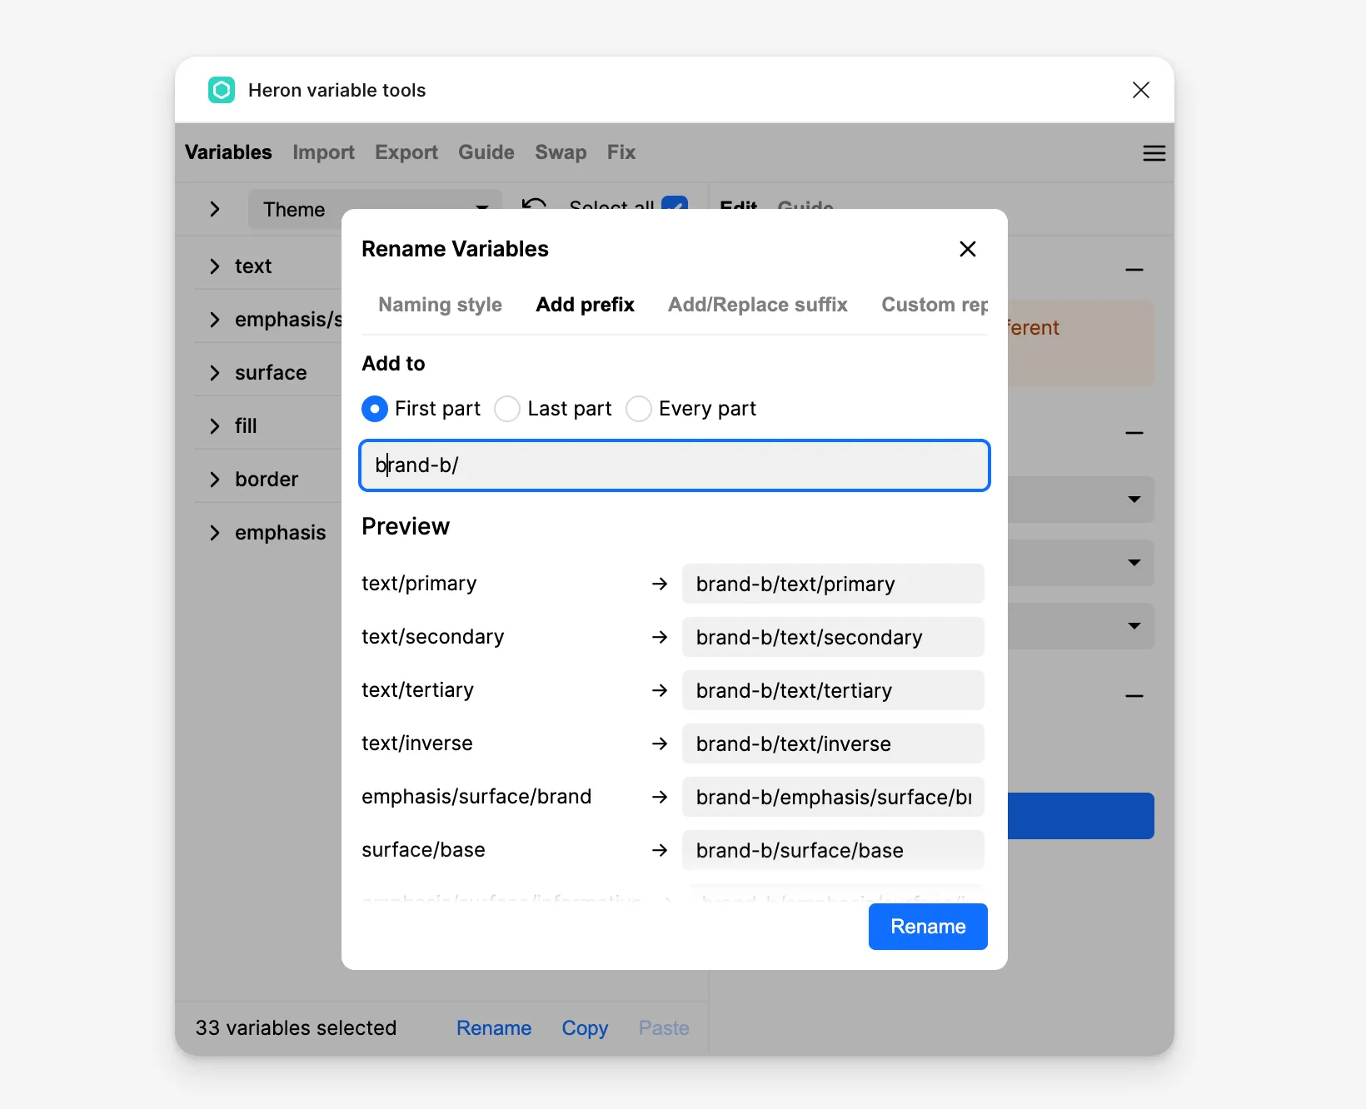Switch to the Naming style tab
Image resolution: width=1366 pixels, height=1109 pixels.
[440, 305]
